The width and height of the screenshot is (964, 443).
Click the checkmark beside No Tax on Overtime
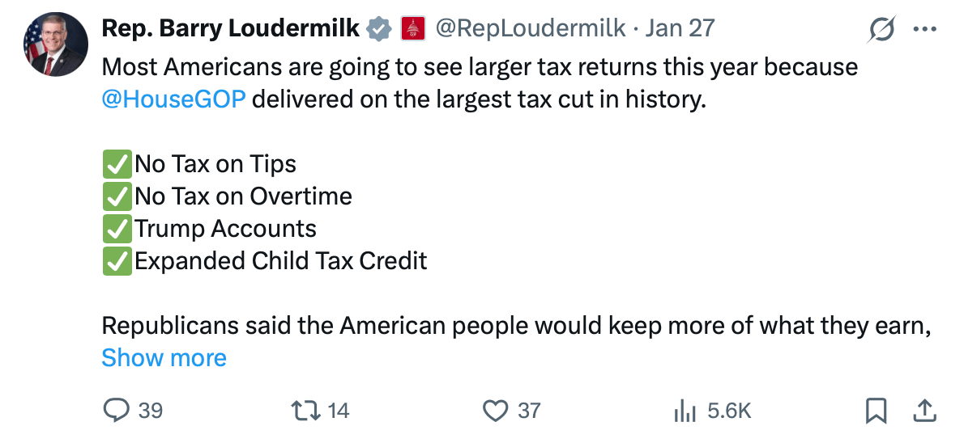click(x=117, y=196)
